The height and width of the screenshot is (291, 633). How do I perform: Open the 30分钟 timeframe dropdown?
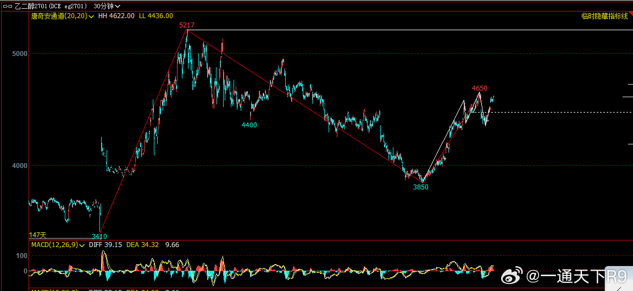pyautogui.click(x=106, y=6)
